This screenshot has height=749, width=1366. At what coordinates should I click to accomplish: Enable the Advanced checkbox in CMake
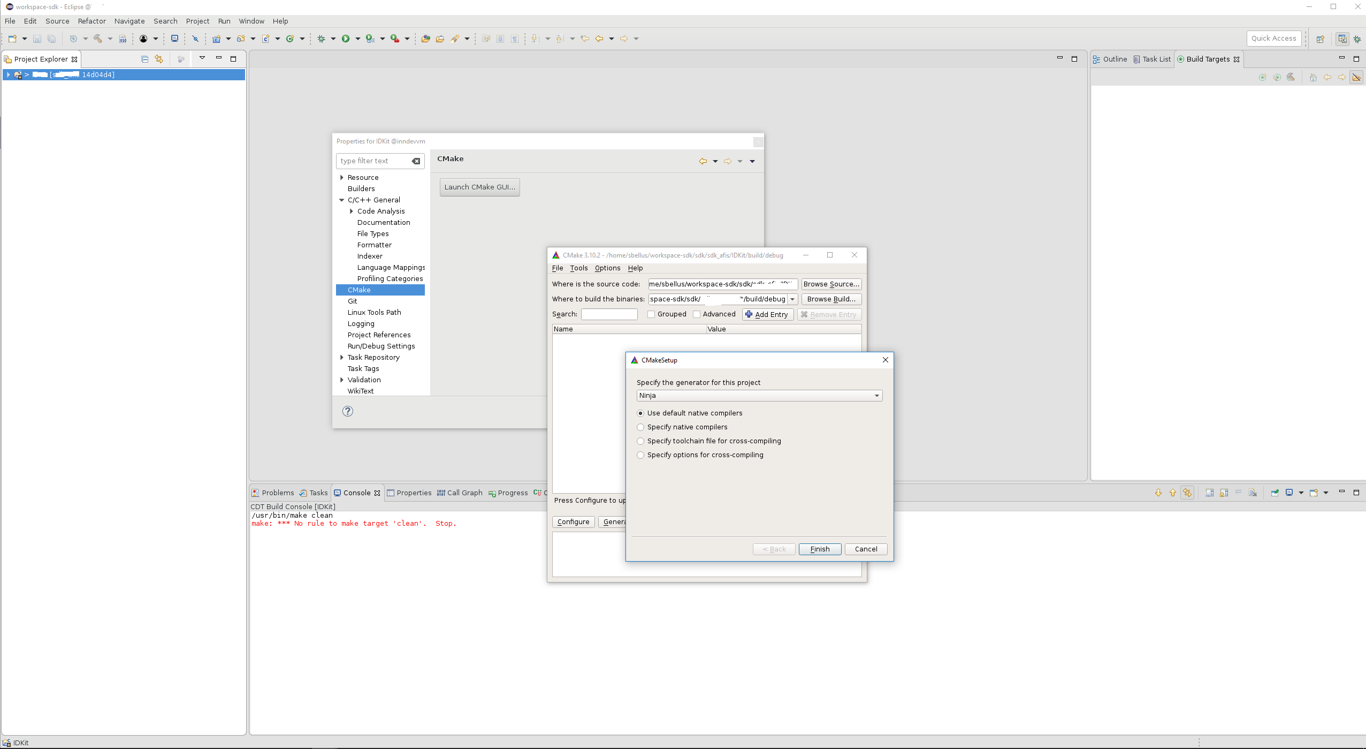697,314
